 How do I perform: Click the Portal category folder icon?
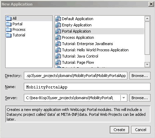click(x=9, y=24)
